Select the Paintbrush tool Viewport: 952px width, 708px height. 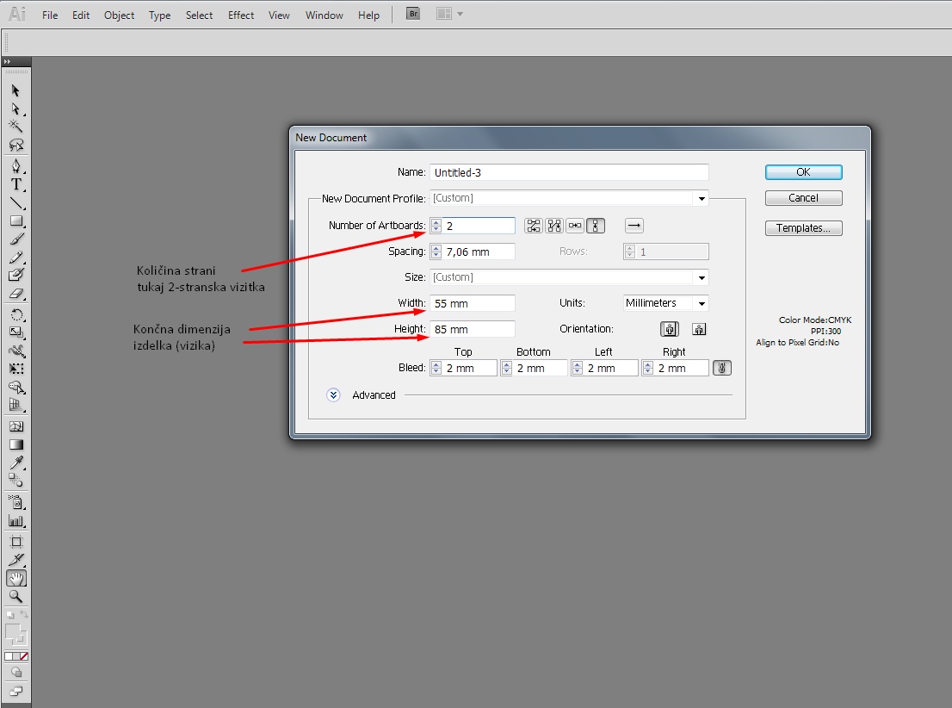[x=15, y=239]
